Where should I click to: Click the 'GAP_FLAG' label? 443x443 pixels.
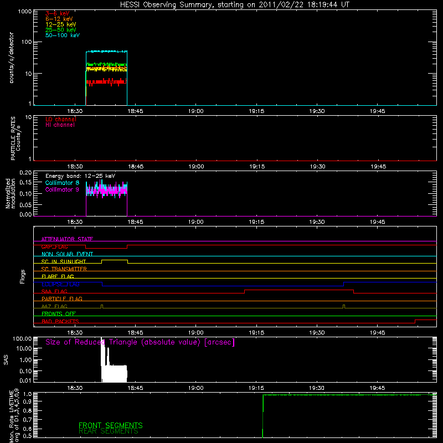pyautogui.click(x=54, y=246)
